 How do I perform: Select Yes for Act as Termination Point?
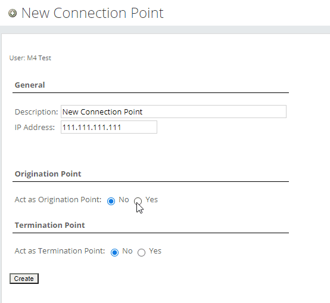click(141, 252)
